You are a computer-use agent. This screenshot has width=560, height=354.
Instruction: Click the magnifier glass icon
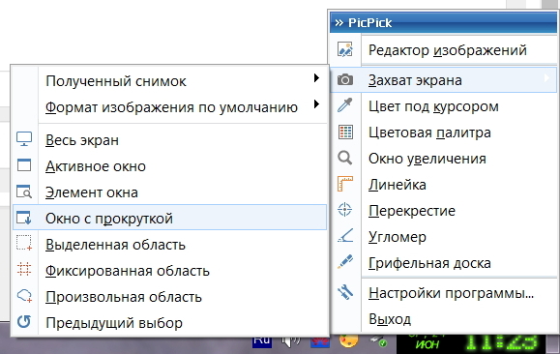[x=345, y=158]
